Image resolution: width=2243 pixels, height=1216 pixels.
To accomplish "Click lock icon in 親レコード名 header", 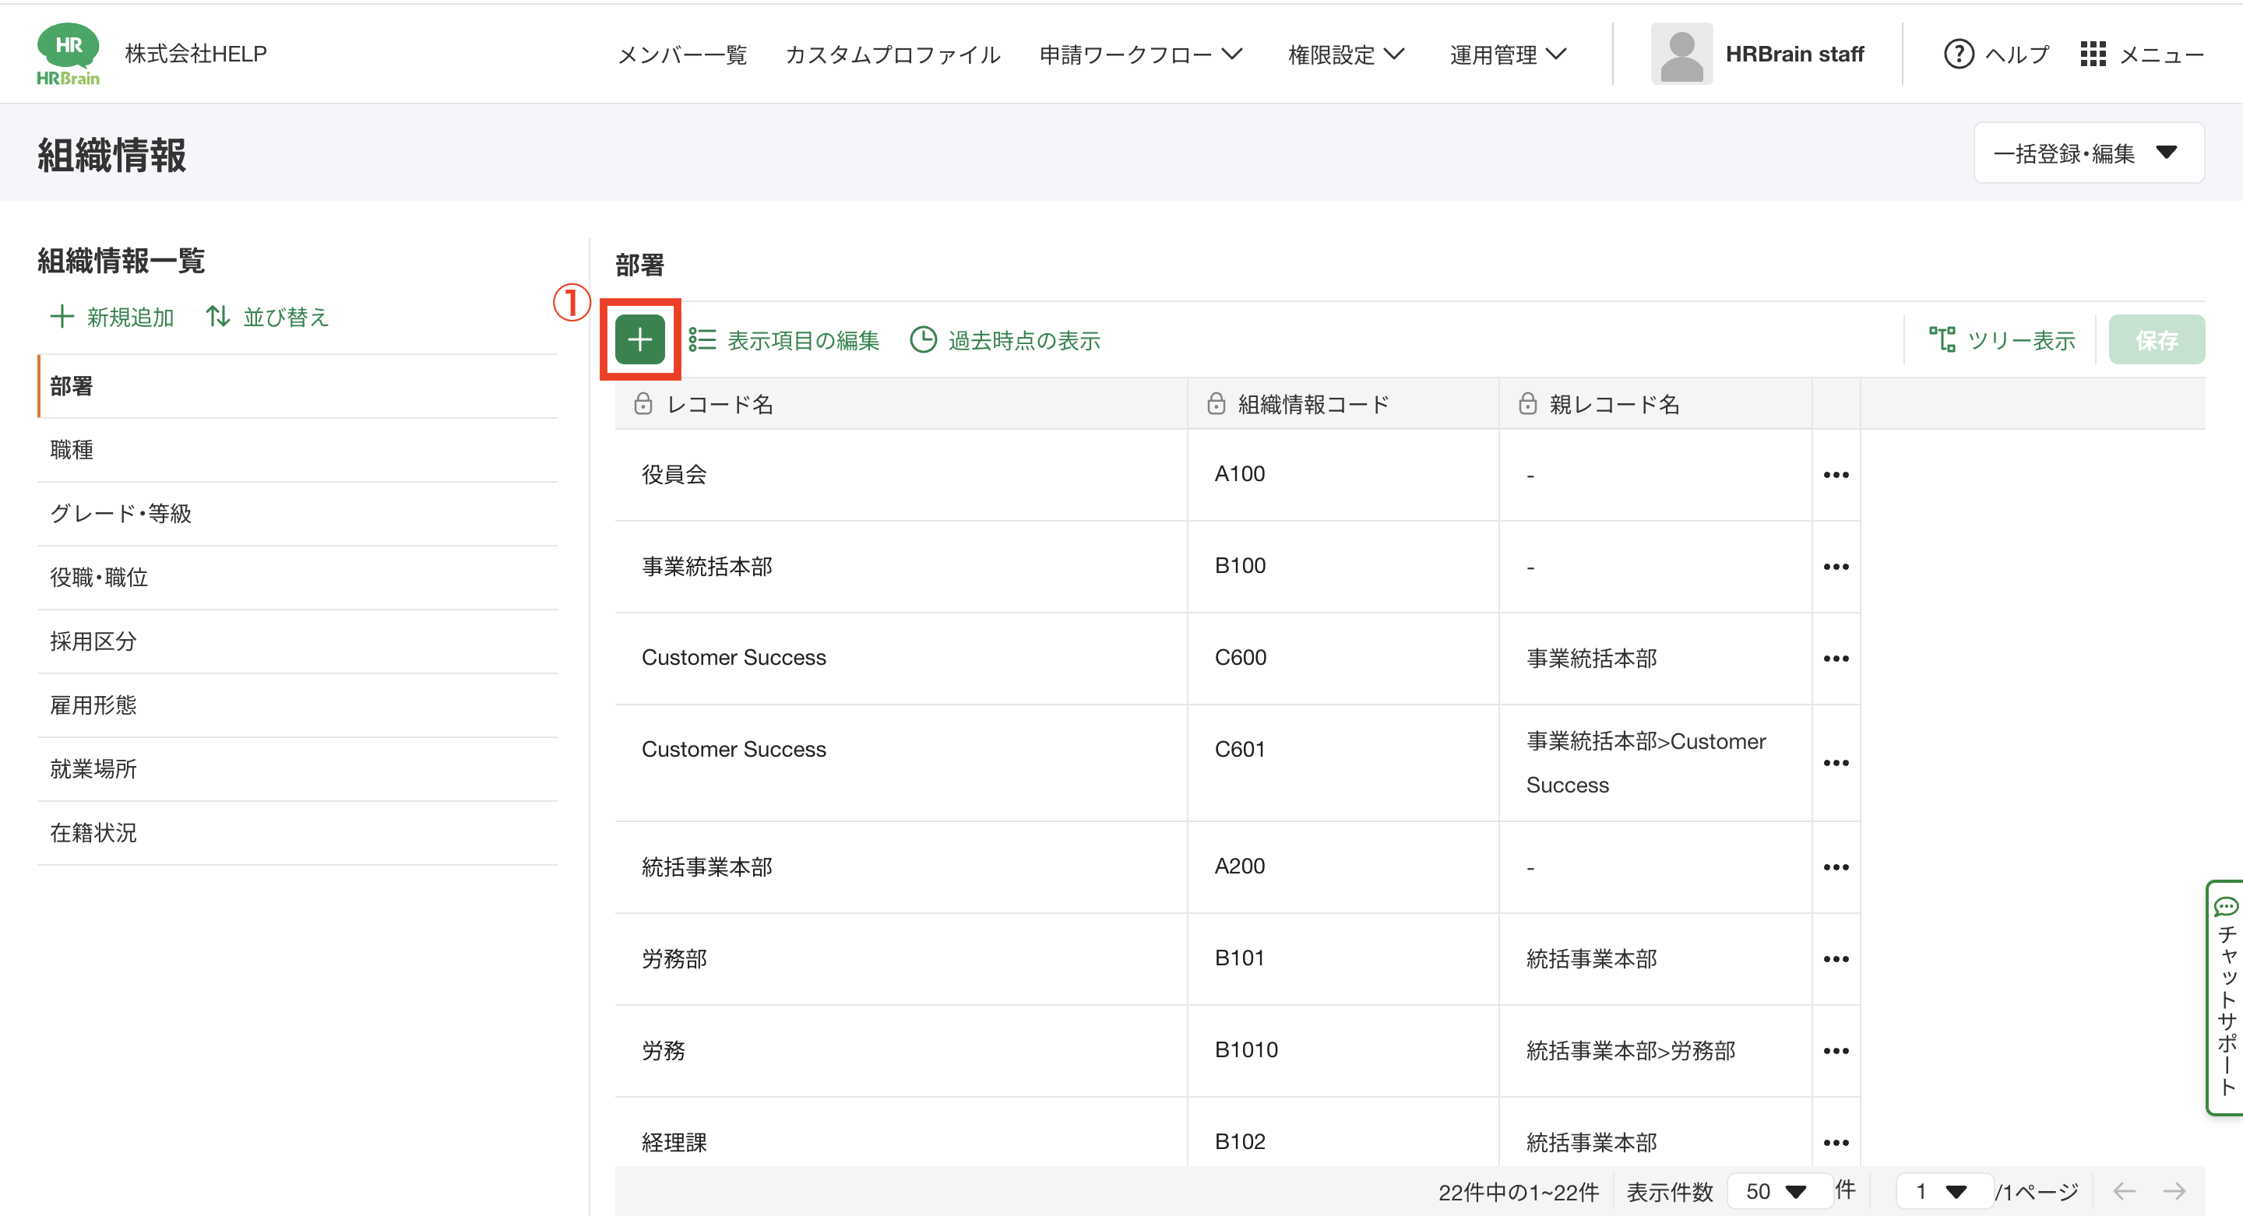I will click(1527, 404).
